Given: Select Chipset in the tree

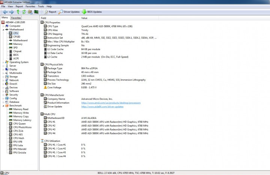Looking at the screenshot, I should tap(17, 51).
